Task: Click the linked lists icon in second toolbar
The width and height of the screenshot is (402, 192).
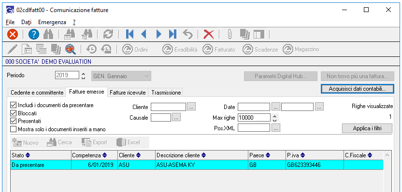Action: pos(41,49)
